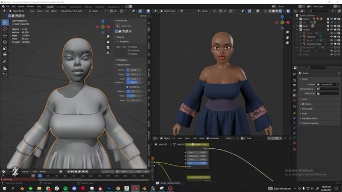The image size is (342, 192).
Task: Open Spotify from the taskbar
Action: pos(65,188)
